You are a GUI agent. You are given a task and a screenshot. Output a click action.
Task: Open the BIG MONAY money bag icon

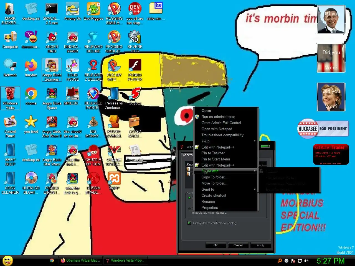click(93, 127)
